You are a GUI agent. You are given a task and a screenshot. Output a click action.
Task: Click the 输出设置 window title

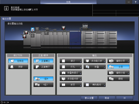(x=7, y=19)
